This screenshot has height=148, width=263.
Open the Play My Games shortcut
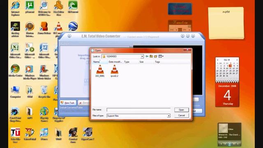pos(44,114)
